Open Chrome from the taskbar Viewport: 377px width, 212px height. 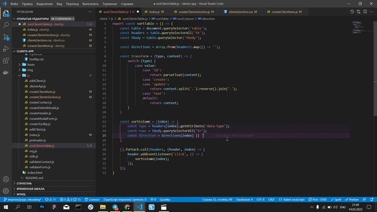(127, 207)
